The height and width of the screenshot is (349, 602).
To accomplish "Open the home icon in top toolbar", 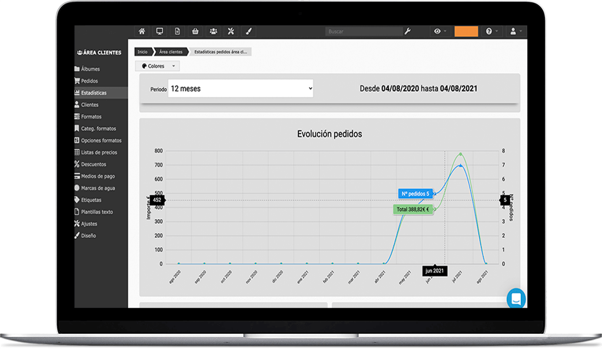I will (x=142, y=32).
